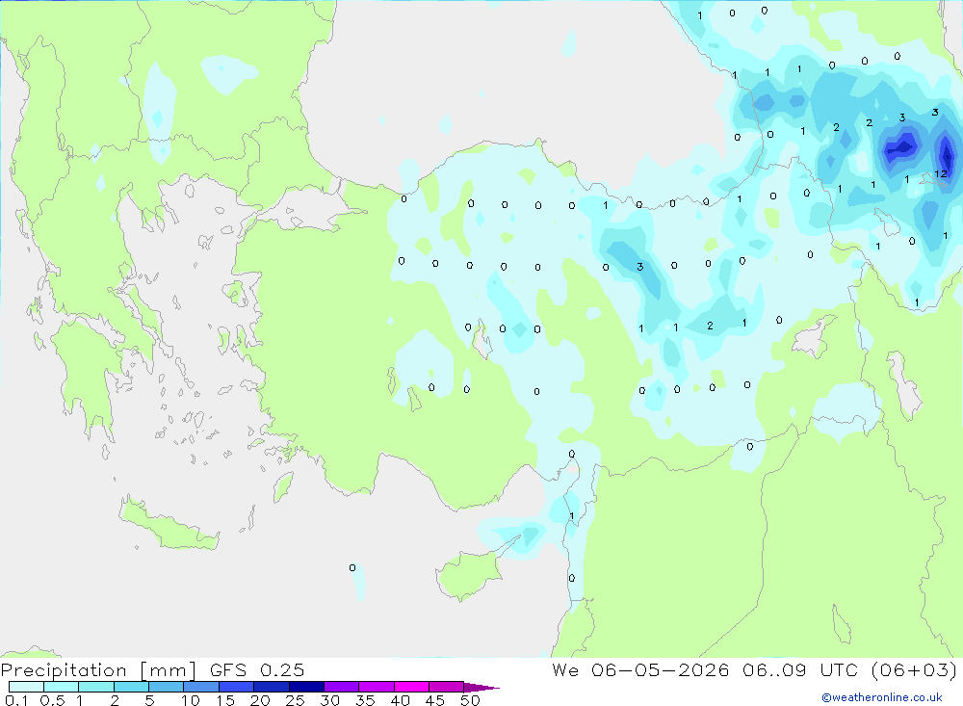The height and width of the screenshot is (706, 963).
Task: Click the 'GFS 0.25' model label
Action: (x=257, y=670)
